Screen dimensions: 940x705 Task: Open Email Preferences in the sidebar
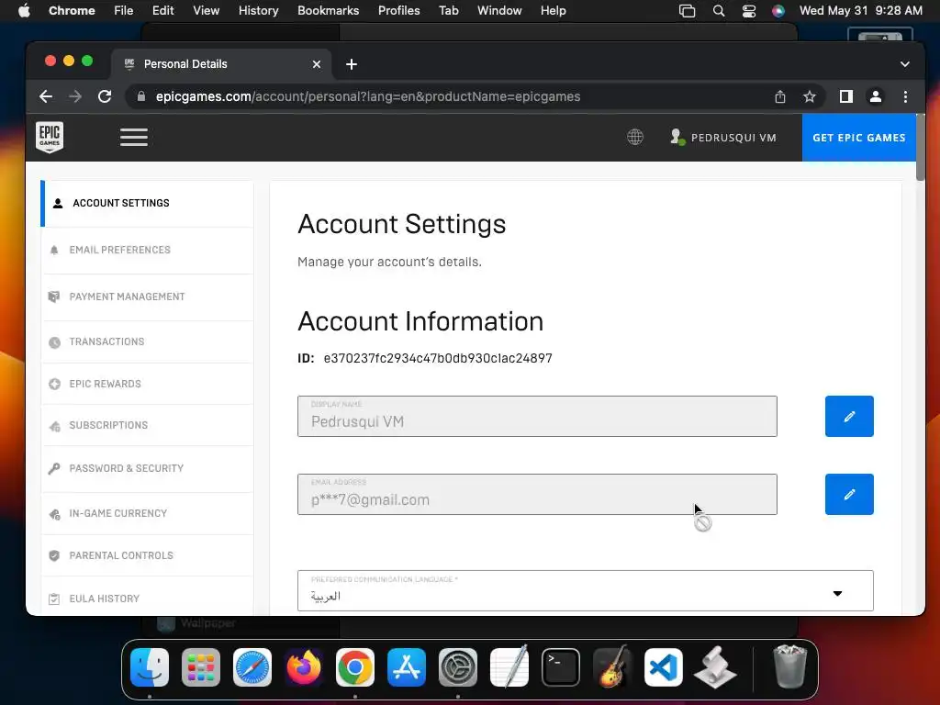coord(148,250)
